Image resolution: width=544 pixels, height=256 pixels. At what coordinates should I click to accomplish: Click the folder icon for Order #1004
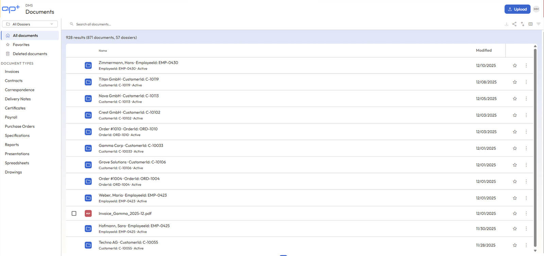[x=88, y=181]
